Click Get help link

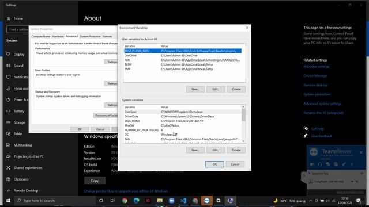tap(318, 129)
